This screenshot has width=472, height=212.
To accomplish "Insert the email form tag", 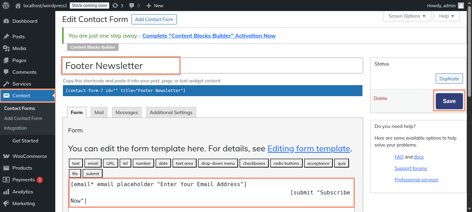I will (x=93, y=163).
